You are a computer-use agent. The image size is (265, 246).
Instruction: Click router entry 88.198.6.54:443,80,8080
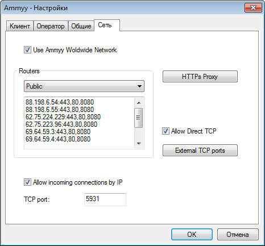click(60, 102)
